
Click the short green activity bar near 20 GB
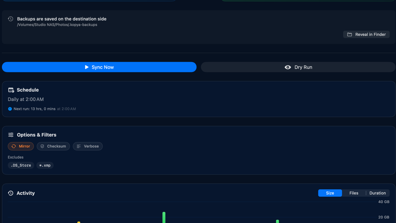click(277, 221)
